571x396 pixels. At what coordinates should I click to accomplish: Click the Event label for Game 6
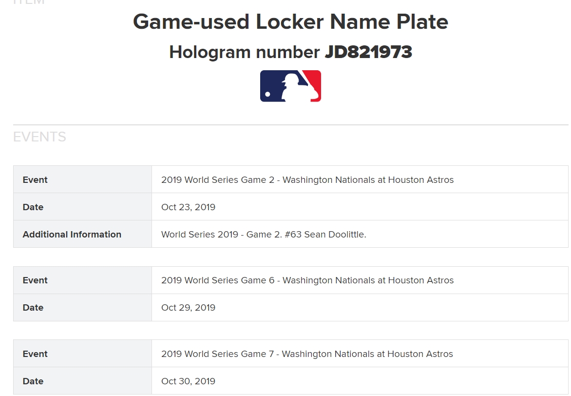coord(35,280)
